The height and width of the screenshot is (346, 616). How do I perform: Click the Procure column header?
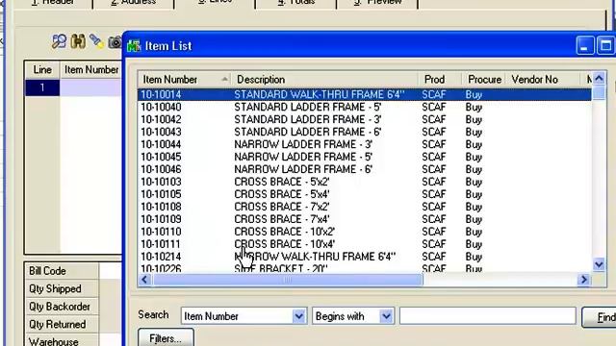point(484,80)
